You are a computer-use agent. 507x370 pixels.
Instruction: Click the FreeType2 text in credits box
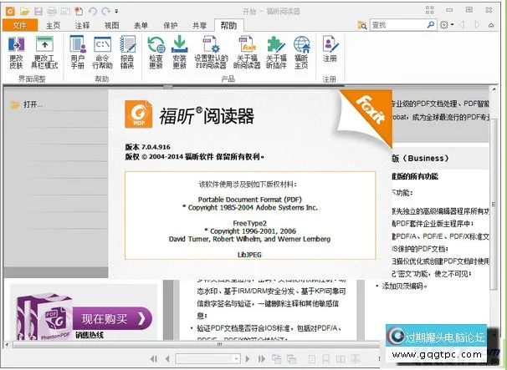[249, 223]
